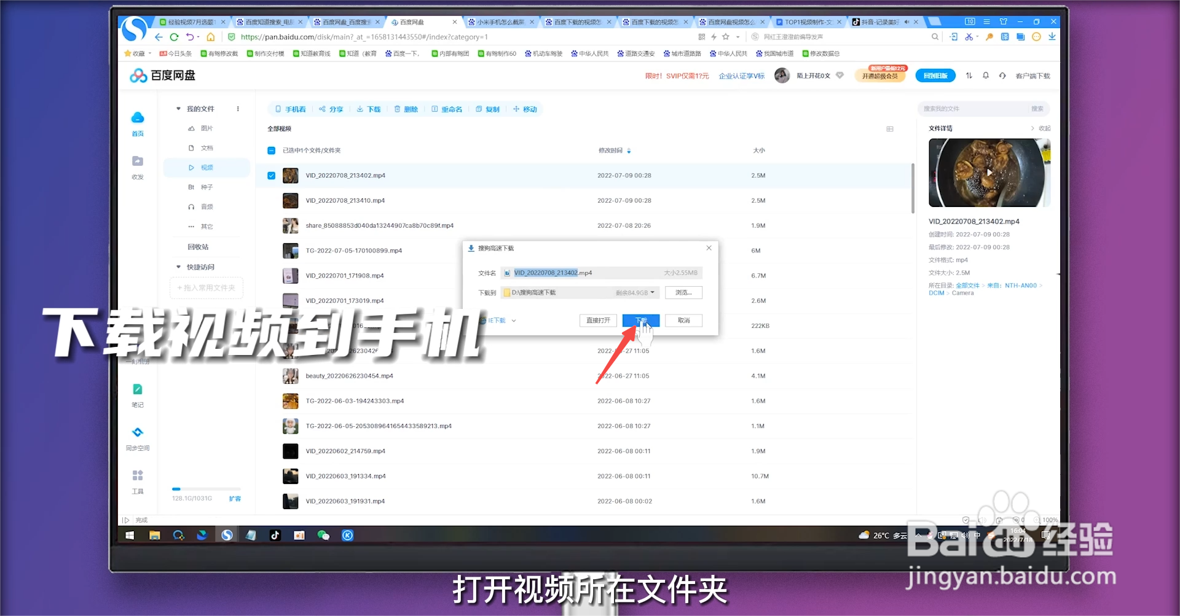Screen dimensions: 1180x616
Task: Open more options dots beside 我的文件
Action: [x=238, y=109]
